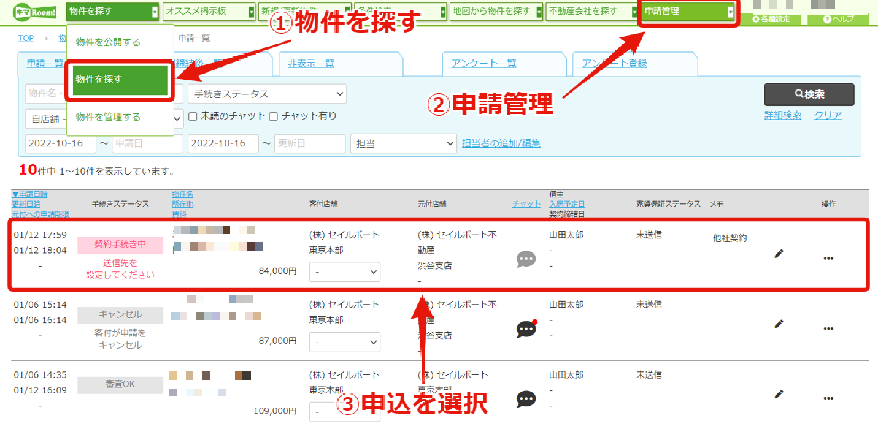
Task: Open 担当者の追加/編集 link
Action: pos(501,143)
